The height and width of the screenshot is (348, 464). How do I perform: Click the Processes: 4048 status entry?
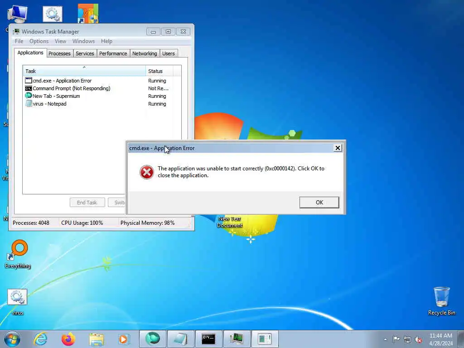(x=31, y=223)
